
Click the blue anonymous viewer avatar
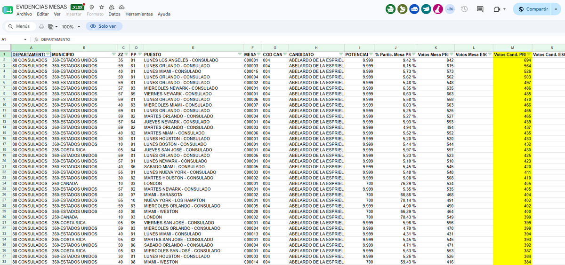[x=414, y=9]
